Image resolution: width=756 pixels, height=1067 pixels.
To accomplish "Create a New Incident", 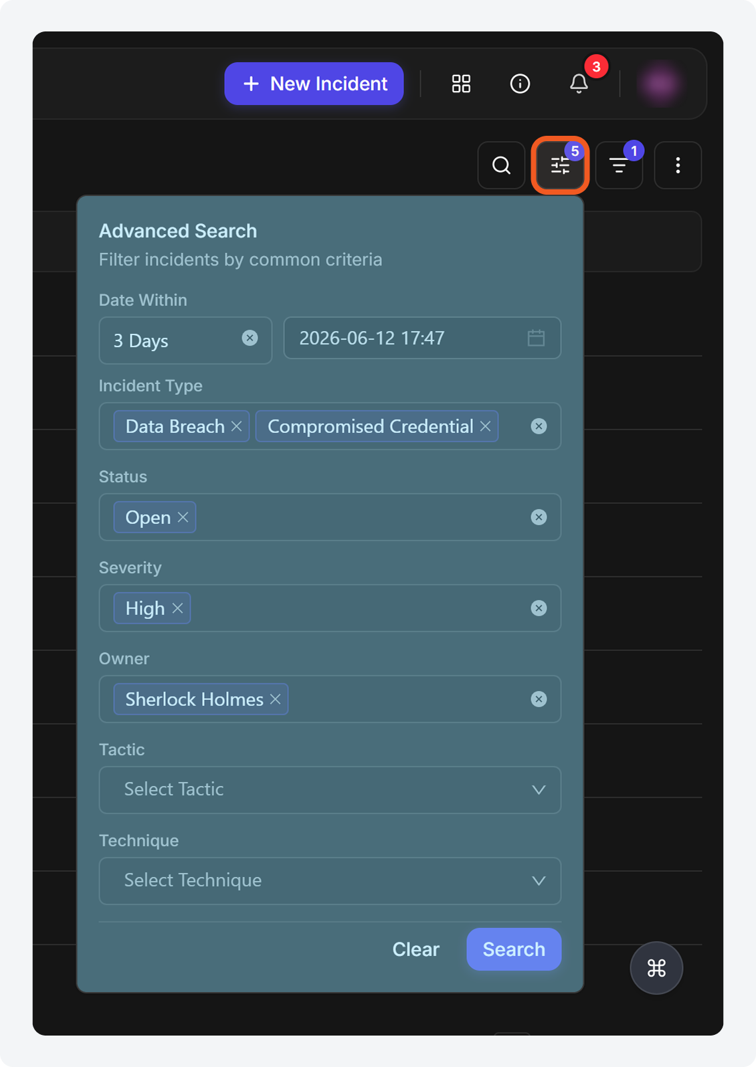I will point(314,84).
